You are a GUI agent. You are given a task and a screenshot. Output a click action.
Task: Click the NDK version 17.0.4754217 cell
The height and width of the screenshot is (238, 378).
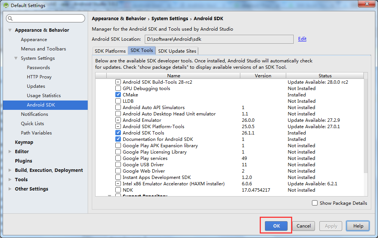256,190
